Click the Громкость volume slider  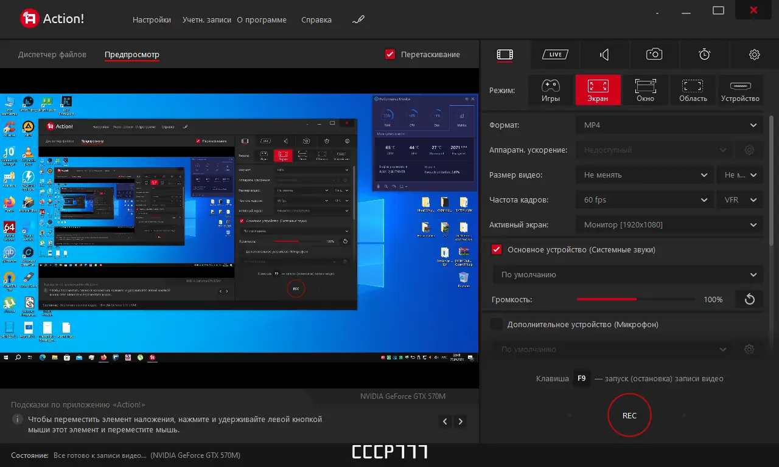pyautogui.click(x=635, y=299)
